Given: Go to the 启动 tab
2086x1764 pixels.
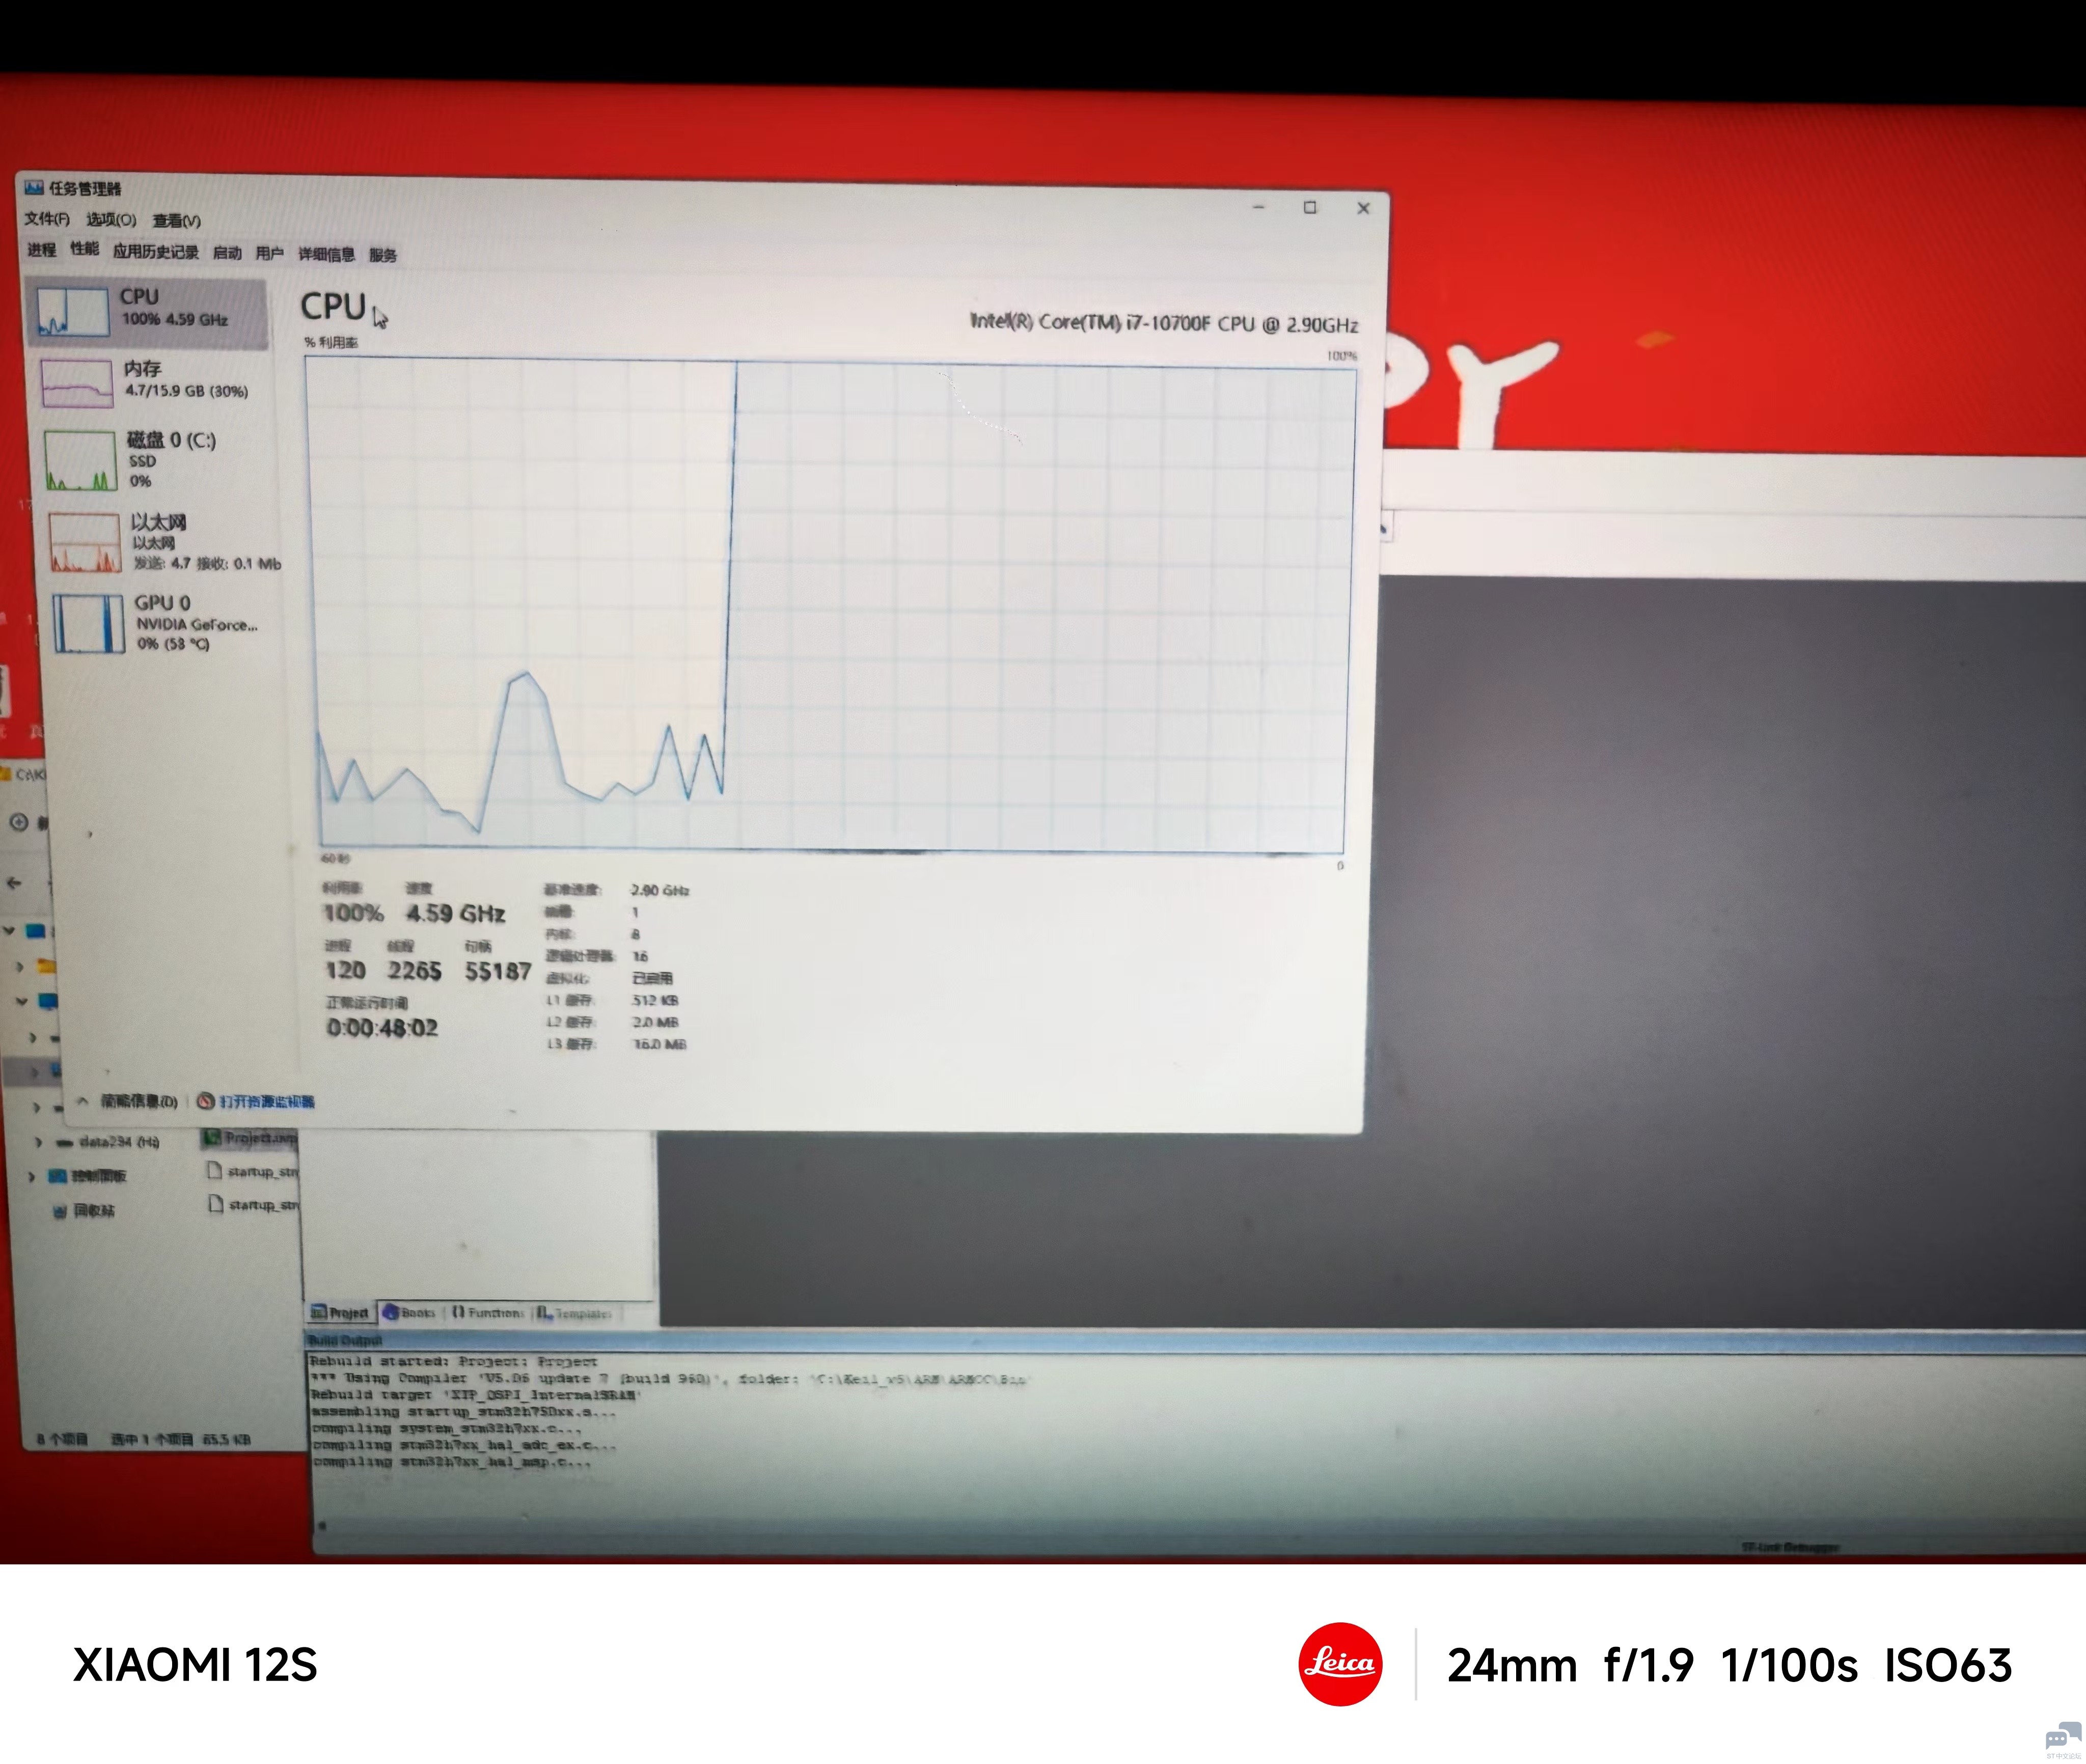Looking at the screenshot, I should click(227, 253).
